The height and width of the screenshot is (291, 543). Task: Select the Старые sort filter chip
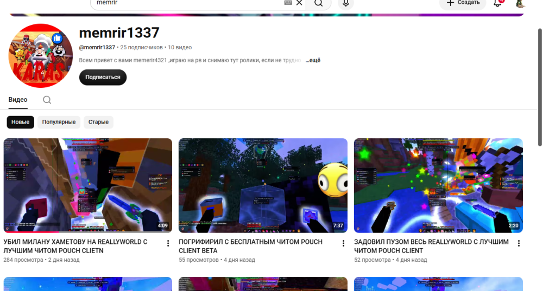click(98, 122)
